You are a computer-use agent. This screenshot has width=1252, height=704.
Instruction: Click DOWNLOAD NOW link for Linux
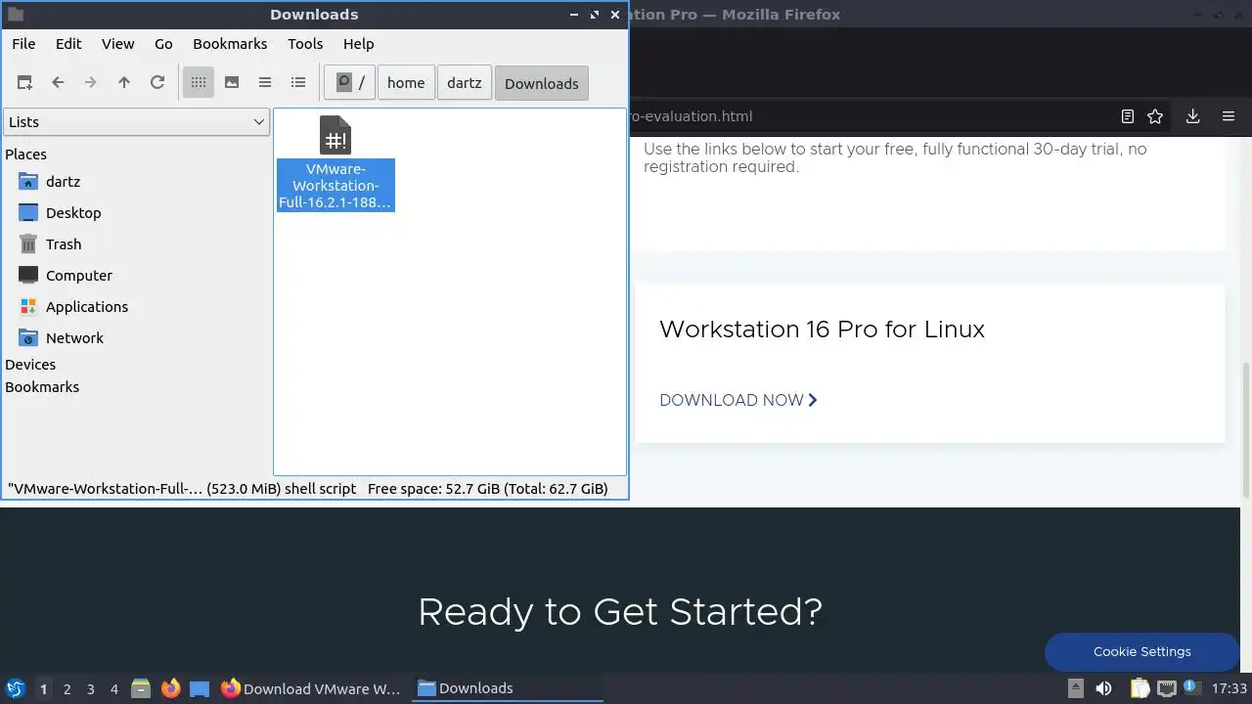[738, 400]
